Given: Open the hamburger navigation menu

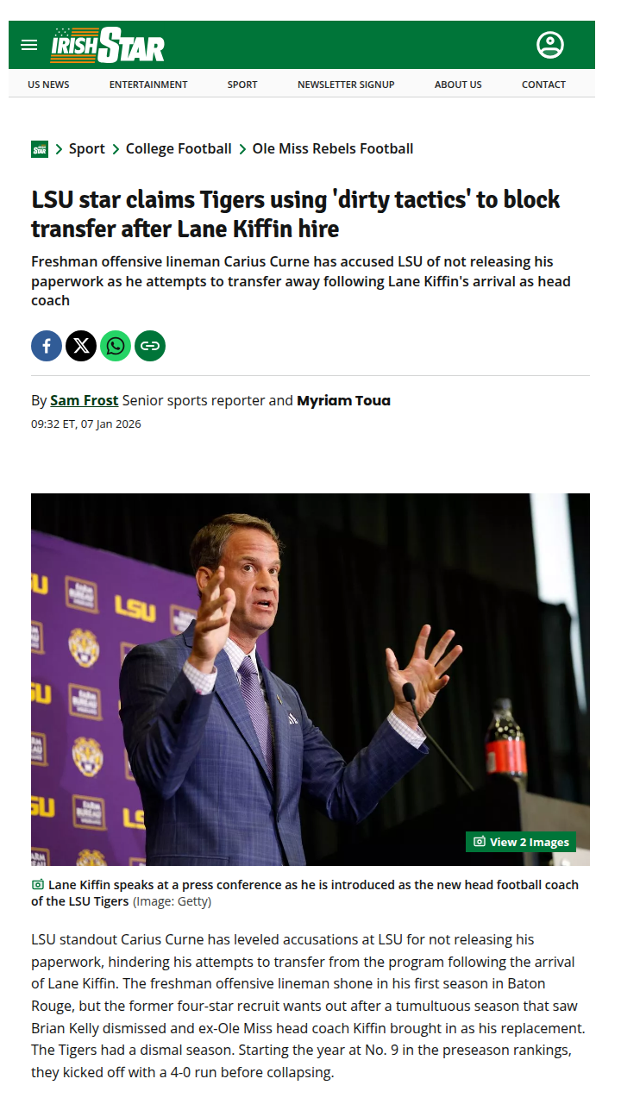Looking at the screenshot, I should (x=29, y=45).
